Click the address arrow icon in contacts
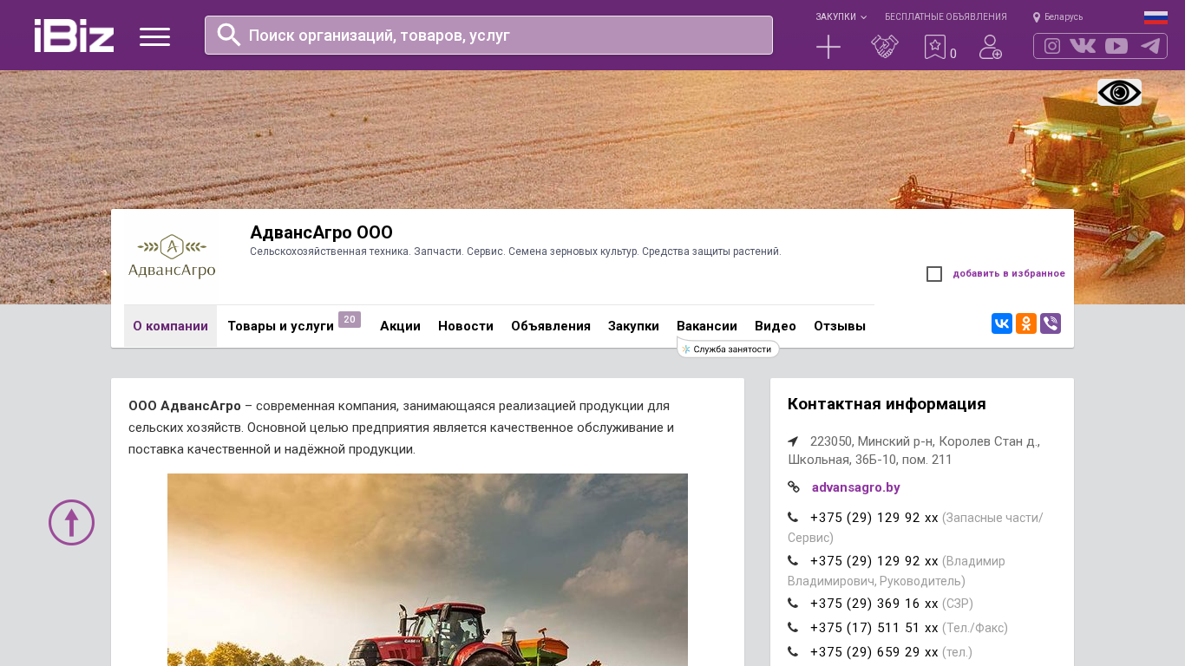This screenshot has height=666, width=1185. point(793,441)
